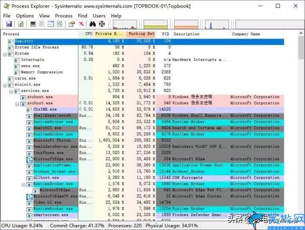Sort by the Description column header

[200, 34]
